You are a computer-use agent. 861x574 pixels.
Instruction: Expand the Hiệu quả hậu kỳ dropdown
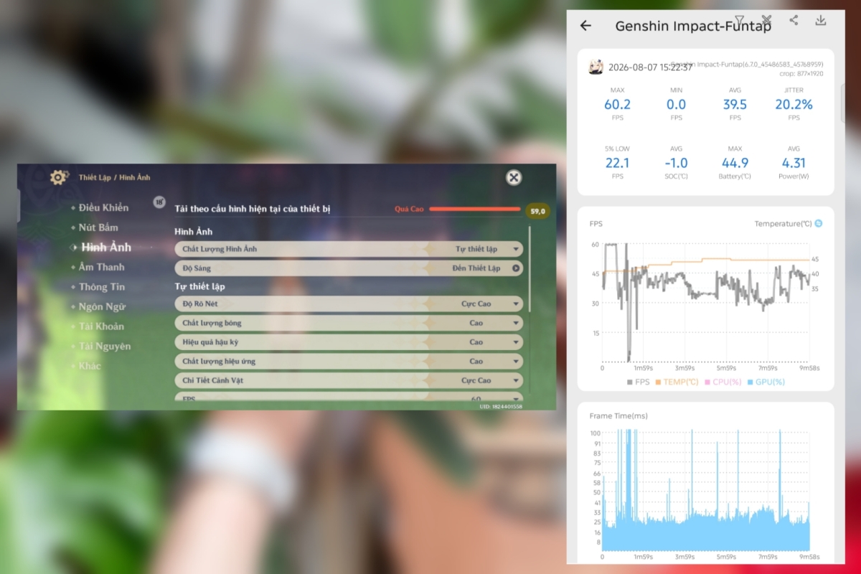pos(349,342)
